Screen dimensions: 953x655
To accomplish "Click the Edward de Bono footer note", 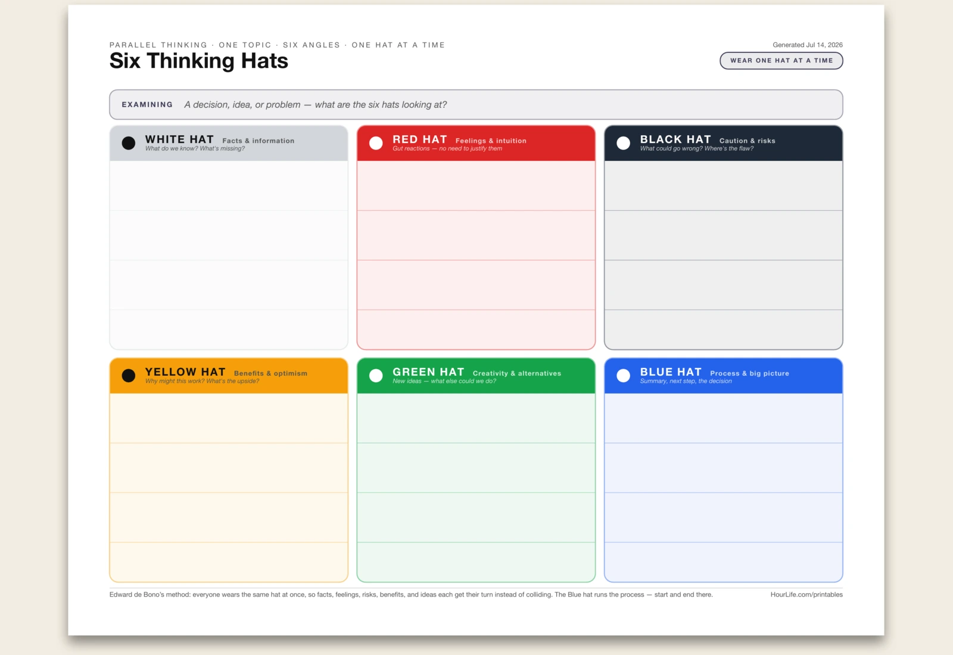I will click(411, 595).
